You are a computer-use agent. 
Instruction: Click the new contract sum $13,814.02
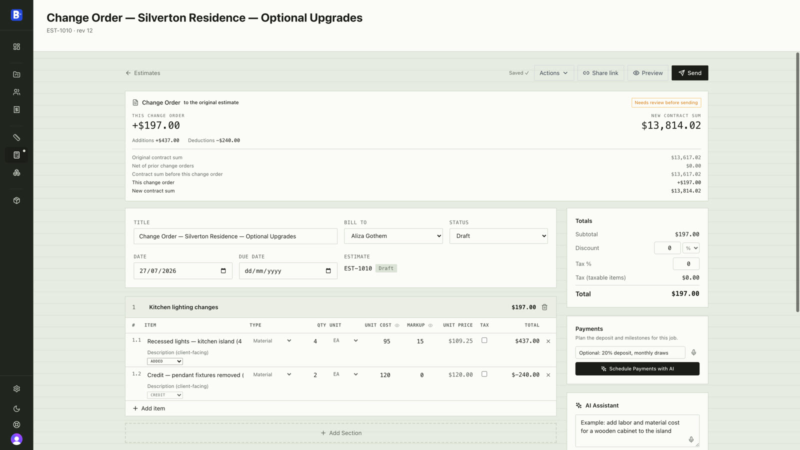click(671, 125)
